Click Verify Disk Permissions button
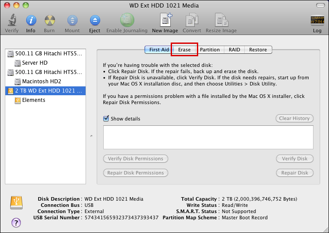Screen dimensions: 329x233 tap(136, 159)
